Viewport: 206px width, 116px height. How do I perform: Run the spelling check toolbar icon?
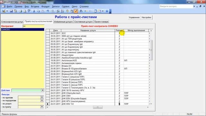[29, 11]
